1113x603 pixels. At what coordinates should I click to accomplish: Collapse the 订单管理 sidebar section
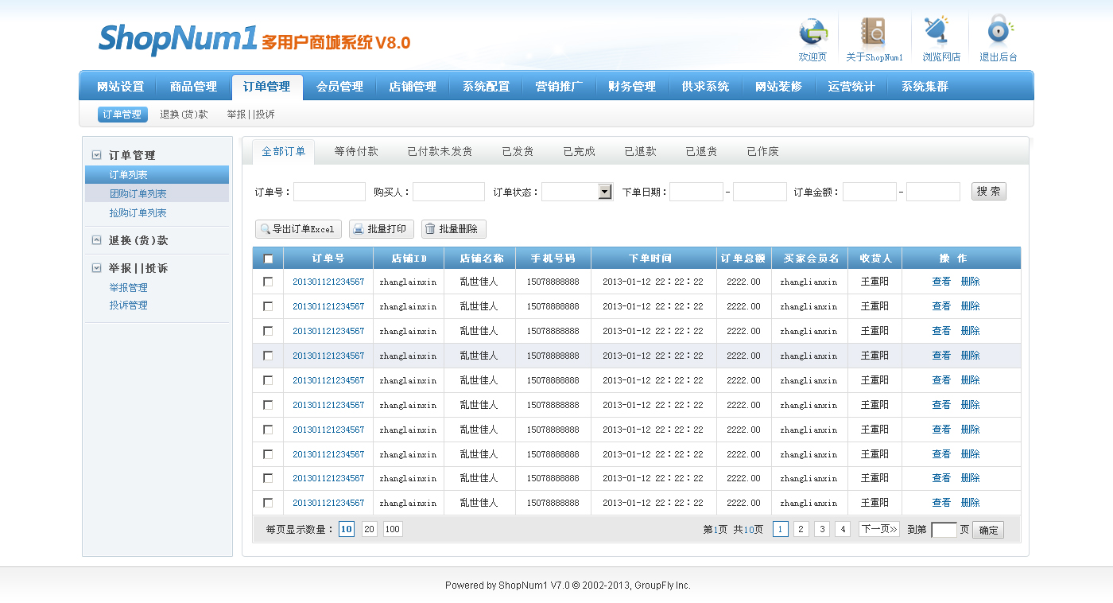click(x=96, y=155)
